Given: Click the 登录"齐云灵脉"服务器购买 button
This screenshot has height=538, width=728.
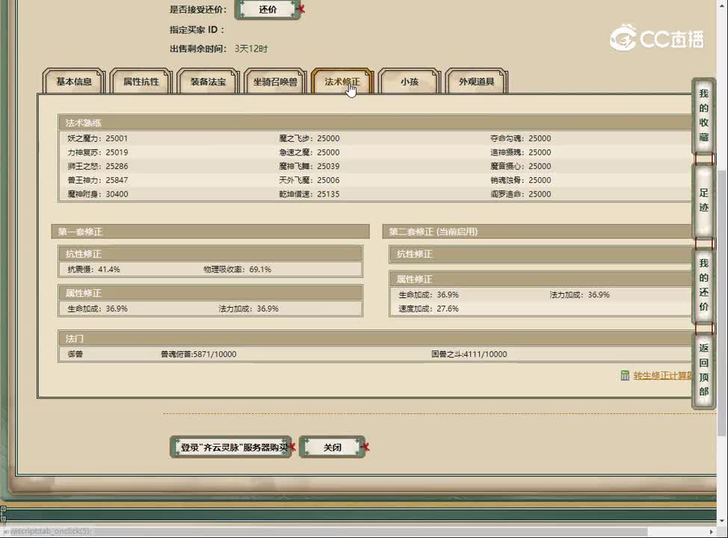Looking at the screenshot, I should (230, 448).
